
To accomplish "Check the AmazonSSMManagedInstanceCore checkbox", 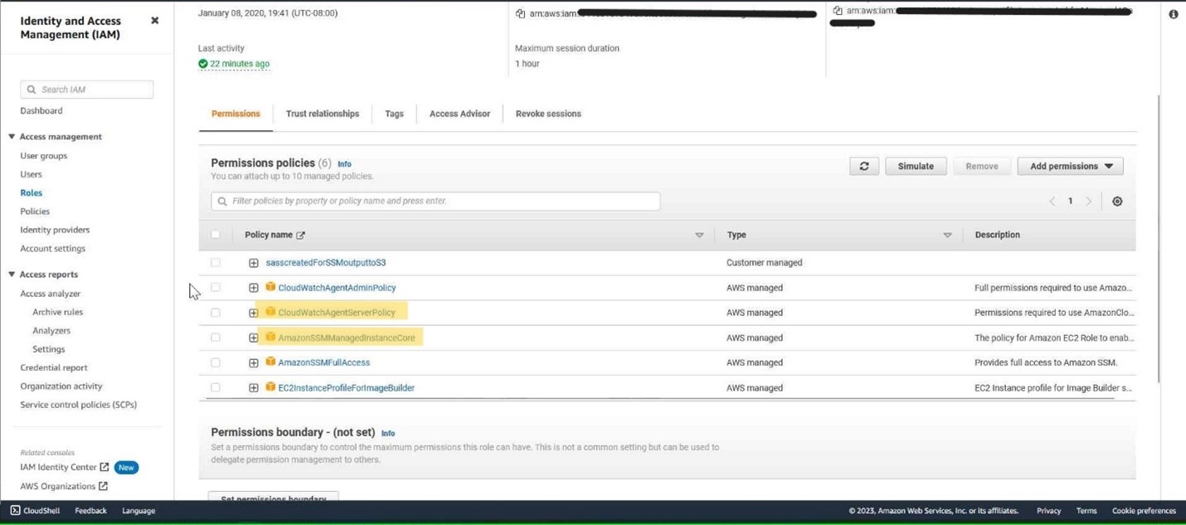I will [x=216, y=338].
